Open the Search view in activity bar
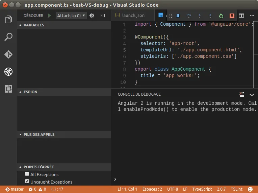The width and height of the screenshot is (258, 193). (8, 37)
